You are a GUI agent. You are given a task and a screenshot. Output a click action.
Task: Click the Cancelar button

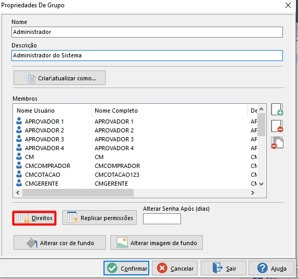pos(175,268)
